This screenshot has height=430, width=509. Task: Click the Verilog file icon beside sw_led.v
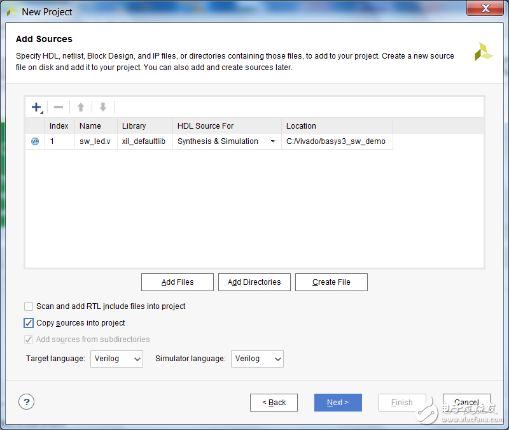(x=35, y=141)
